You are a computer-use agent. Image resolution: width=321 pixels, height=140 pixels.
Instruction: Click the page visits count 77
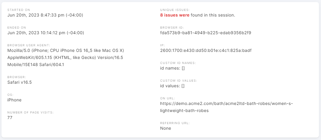pos(10,118)
